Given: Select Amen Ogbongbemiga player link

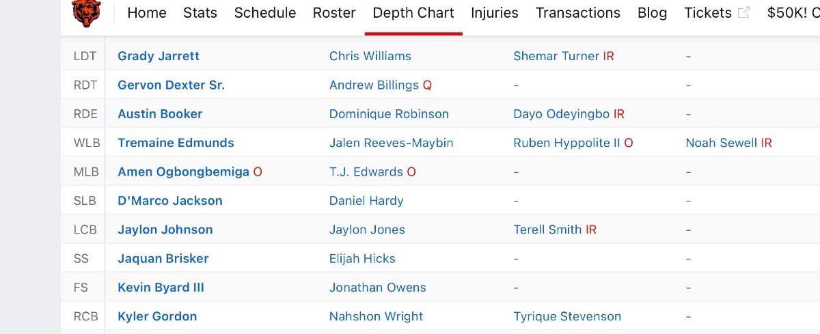Looking at the screenshot, I should click(x=183, y=172).
